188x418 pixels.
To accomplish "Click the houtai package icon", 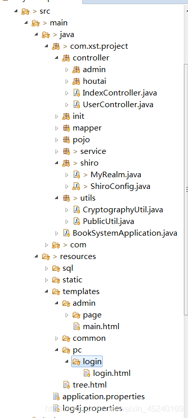I will click(76, 81).
